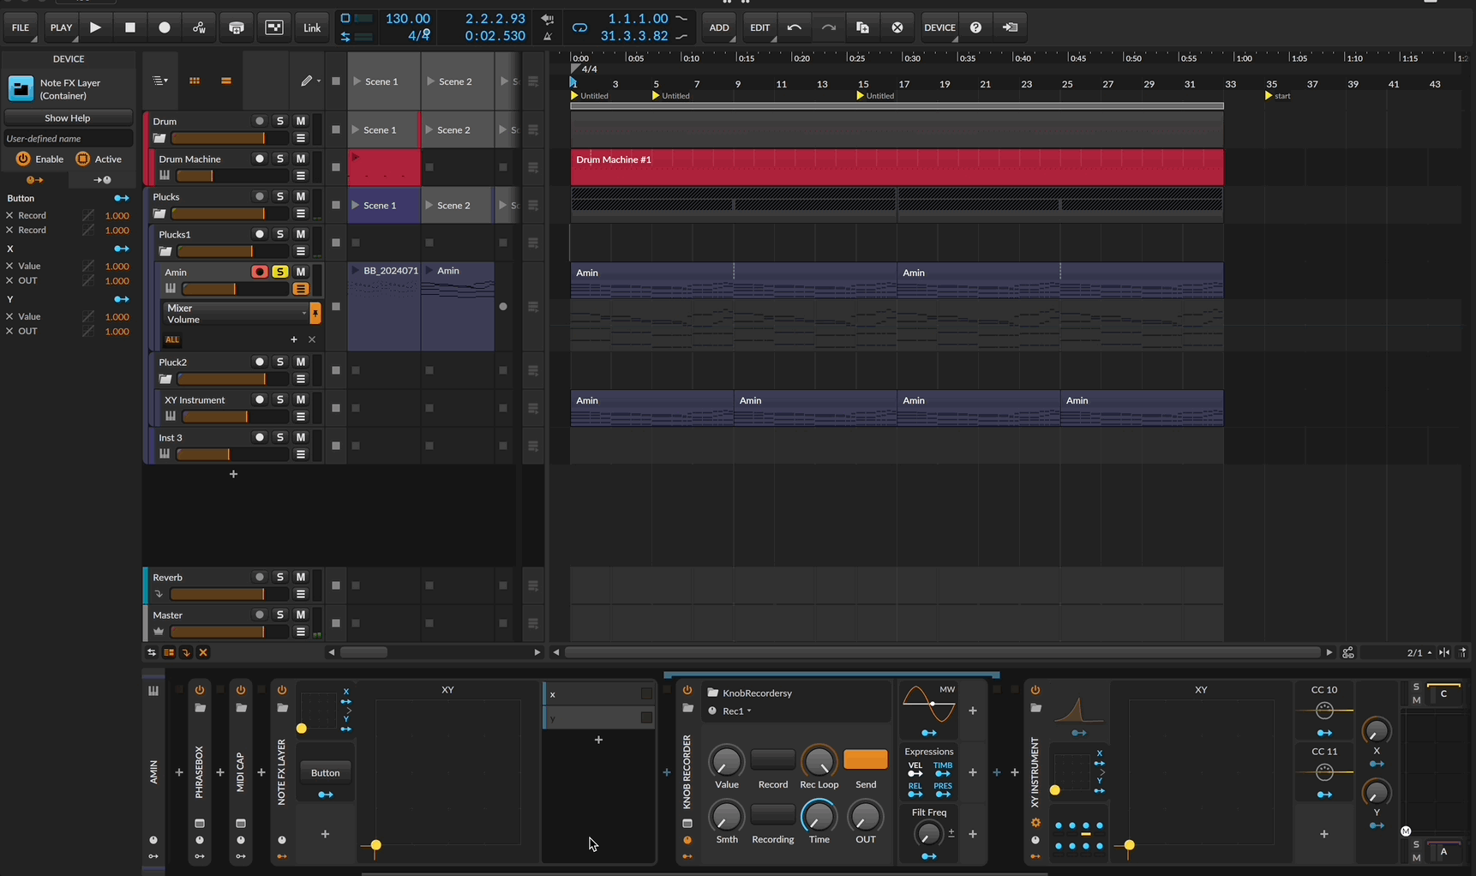The height and width of the screenshot is (876, 1476).
Task: Click the Button modulator in Note FX Layer
Action: 325,772
